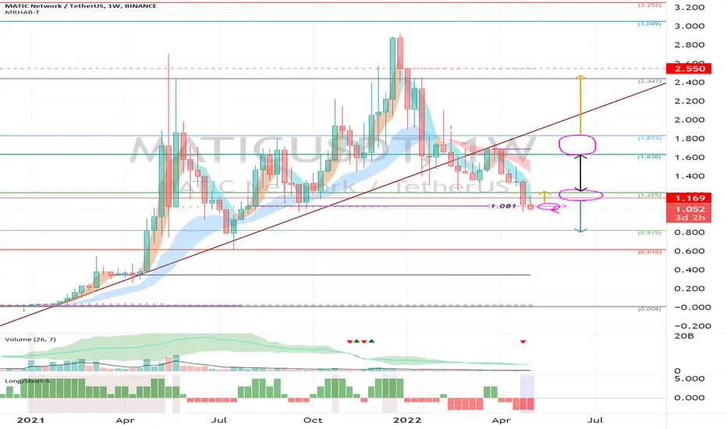Click the 0.000 Long/Short scale label

coord(690,398)
